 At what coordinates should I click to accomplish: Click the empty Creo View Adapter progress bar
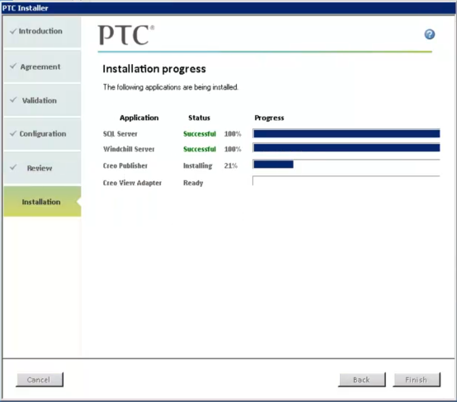[x=347, y=181]
